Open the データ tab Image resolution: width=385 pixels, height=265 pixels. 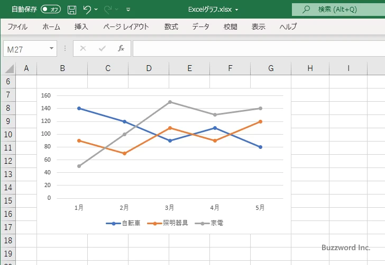[x=200, y=26]
